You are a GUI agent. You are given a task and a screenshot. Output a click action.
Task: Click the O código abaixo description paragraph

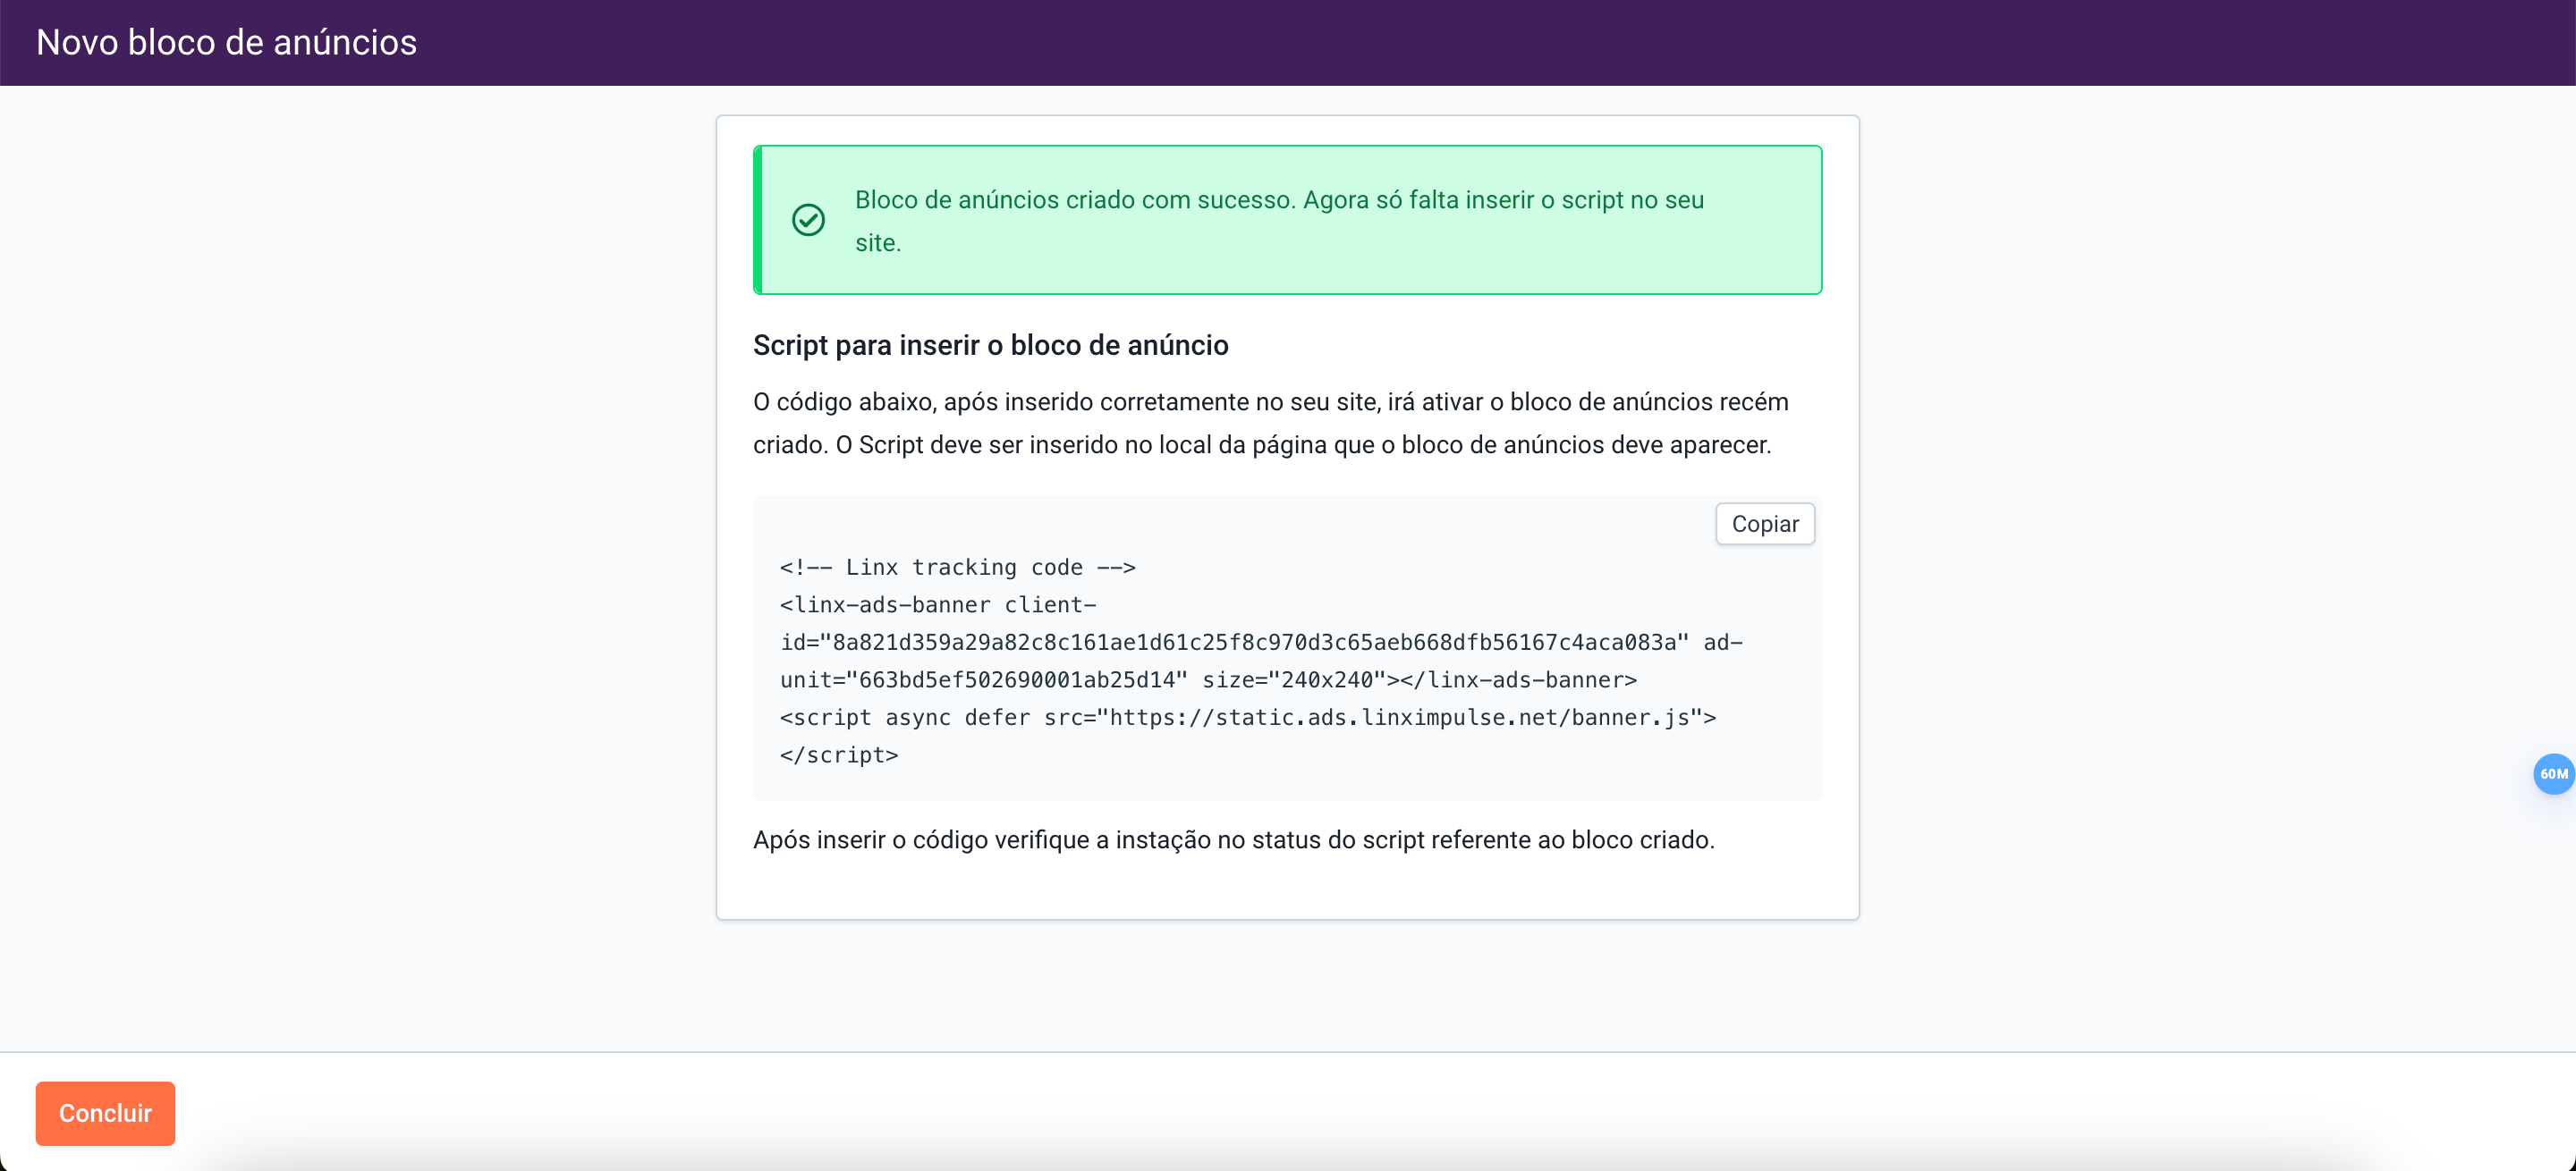coord(1270,423)
